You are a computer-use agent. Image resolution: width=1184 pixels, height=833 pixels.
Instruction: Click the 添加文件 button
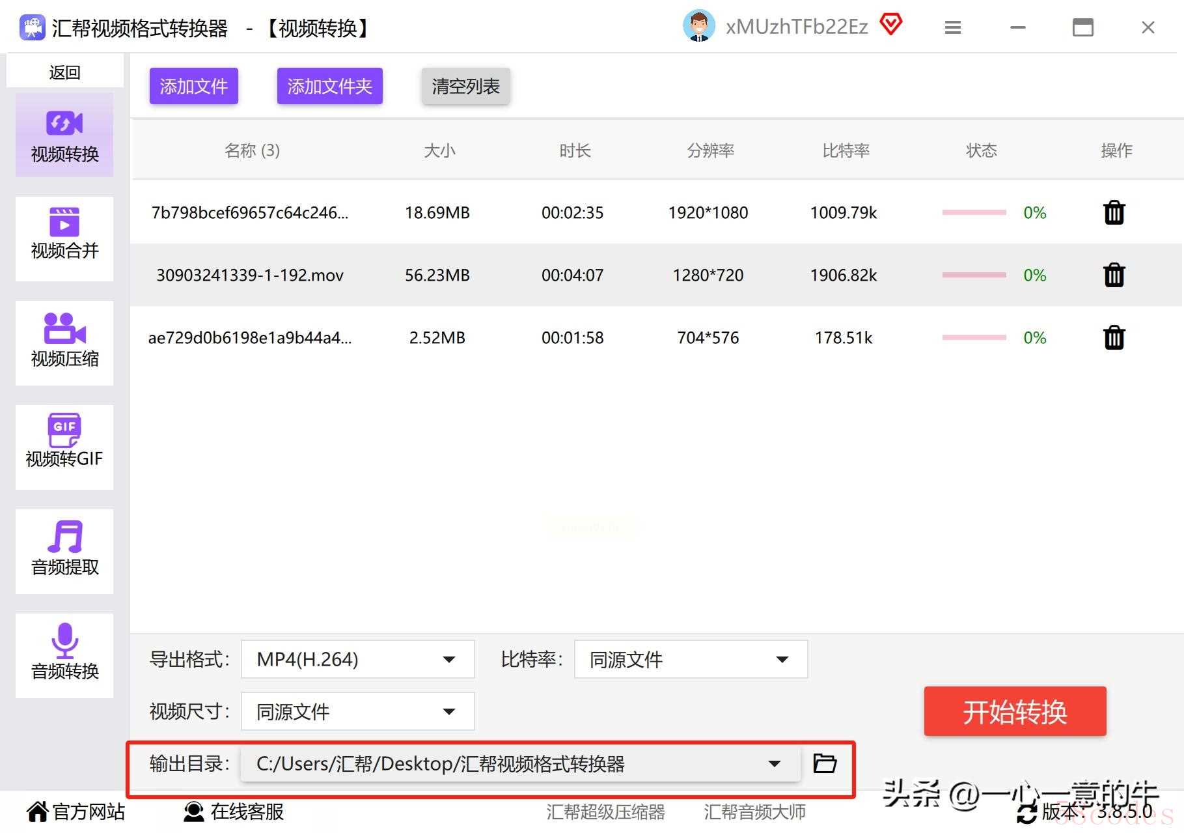click(193, 86)
